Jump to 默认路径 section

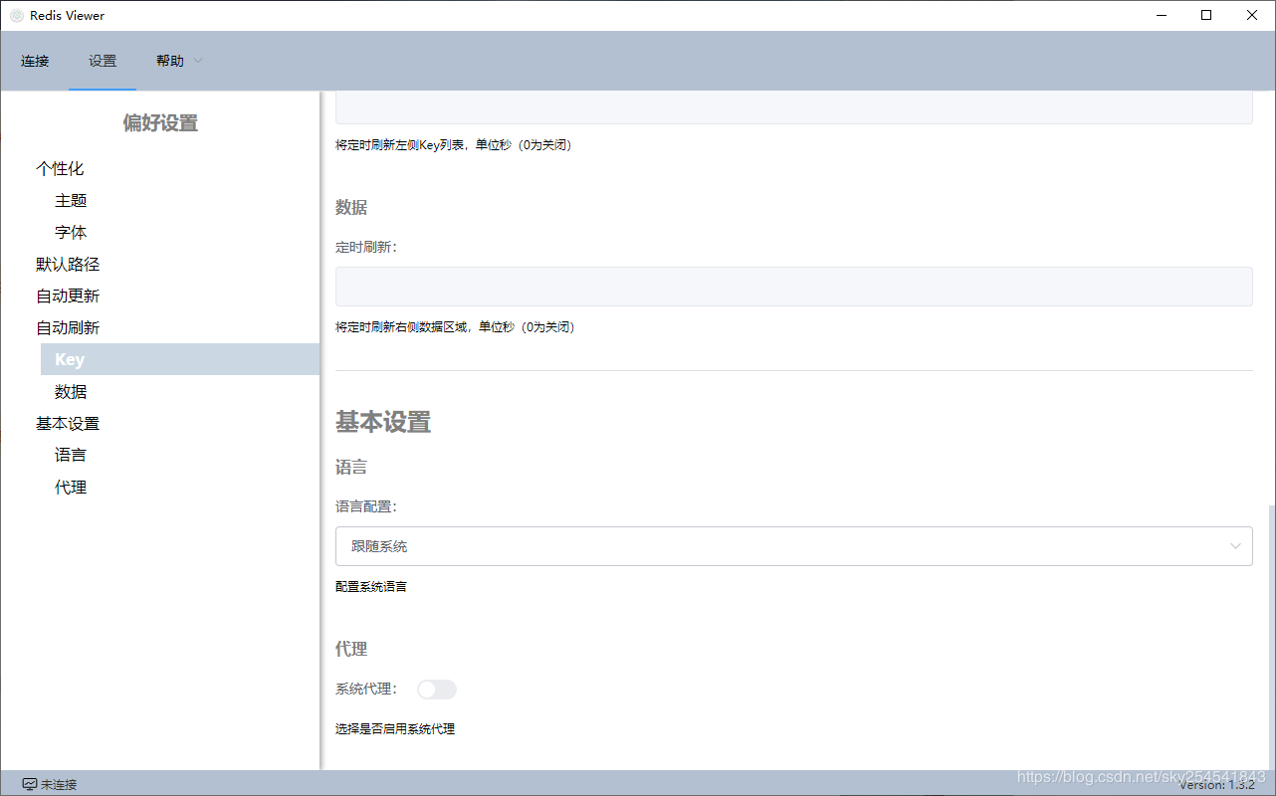pos(68,265)
